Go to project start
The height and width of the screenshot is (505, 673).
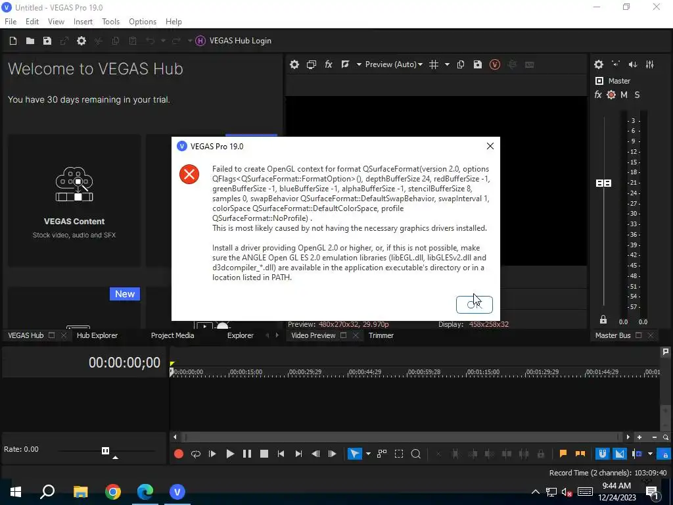[x=281, y=454]
